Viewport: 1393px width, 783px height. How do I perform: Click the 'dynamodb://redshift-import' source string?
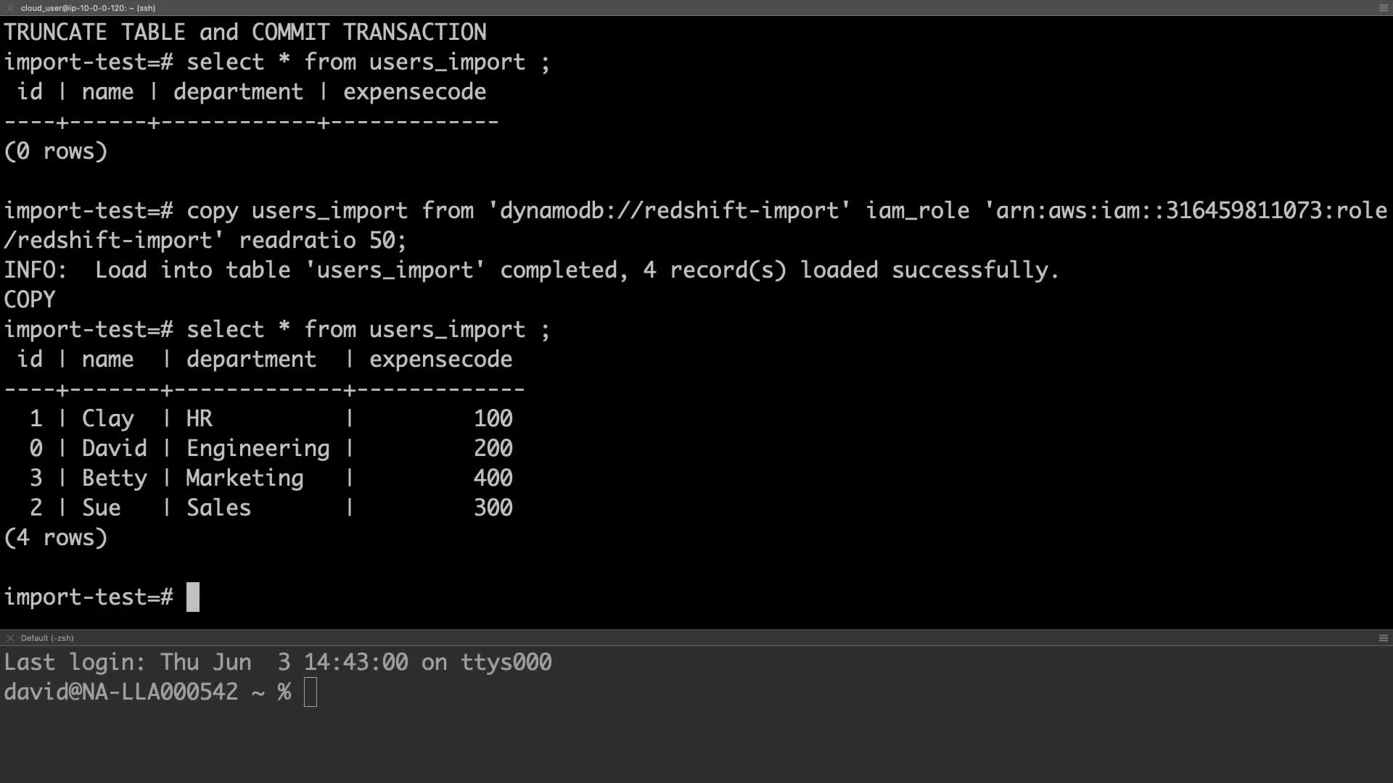click(x=669, y=211)
